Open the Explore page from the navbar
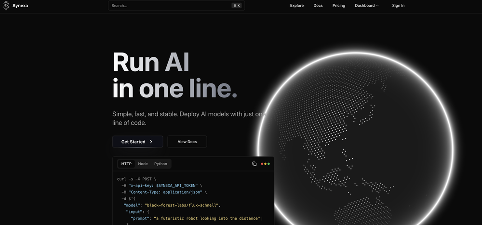Viewport: 482px width, 225px height. click(297, 6)
